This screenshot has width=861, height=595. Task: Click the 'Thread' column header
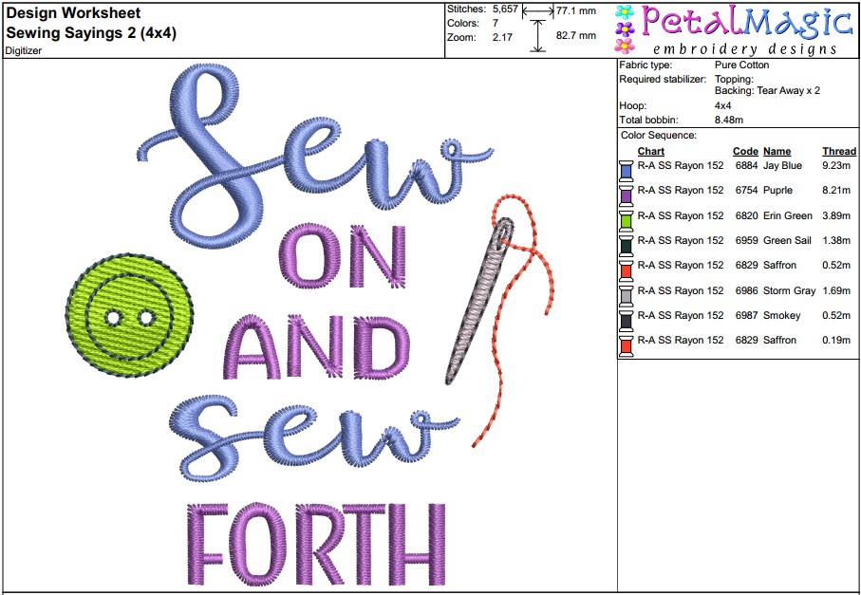click(x=839, y=152)
